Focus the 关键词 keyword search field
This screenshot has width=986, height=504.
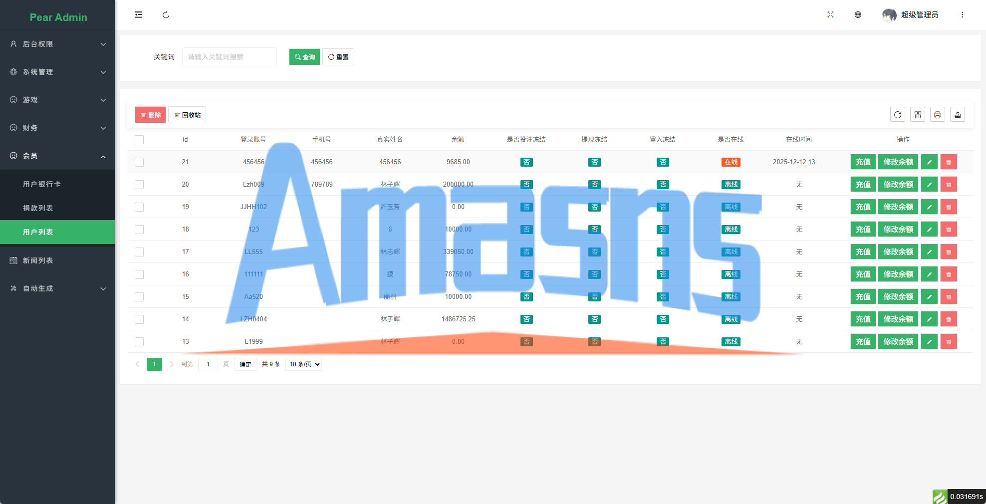[x=230, y=57]
